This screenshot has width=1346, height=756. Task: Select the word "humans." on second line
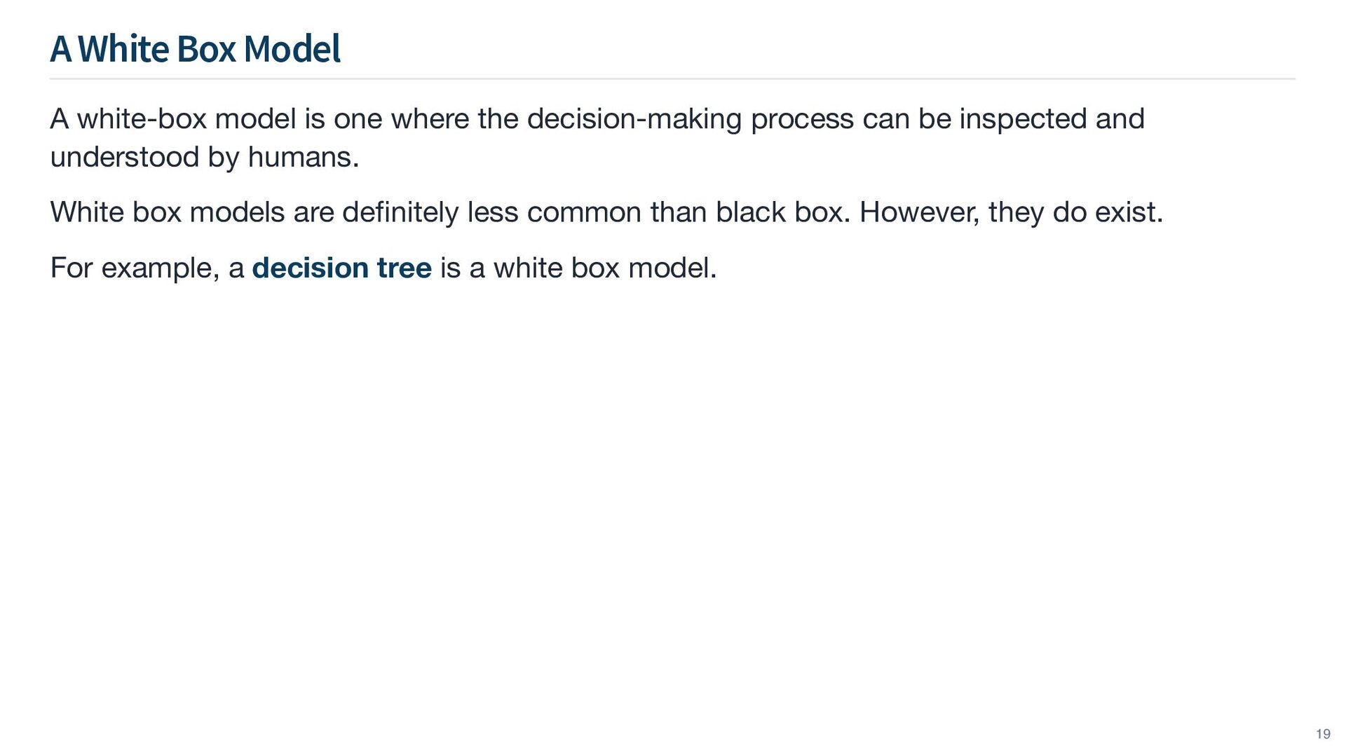pyautogui.click(x=303, y=157)
